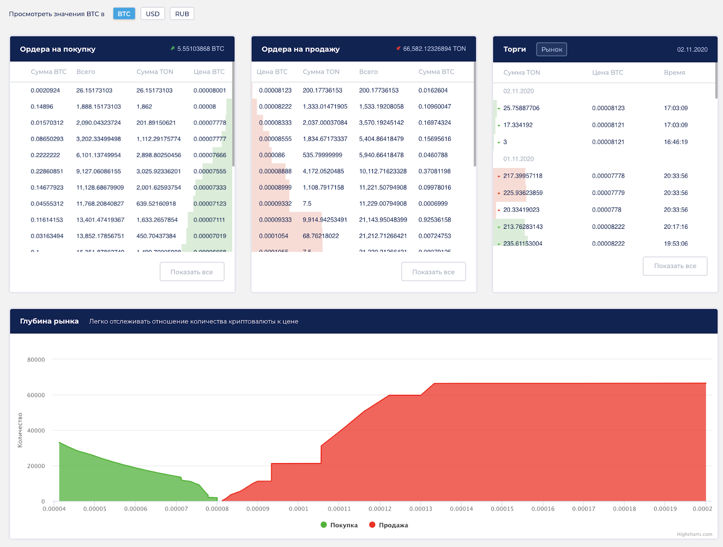723x547 pixels.
Task: Open the Highcharts.com credit link
Action: pyautogui.click(x=695, y=534)
